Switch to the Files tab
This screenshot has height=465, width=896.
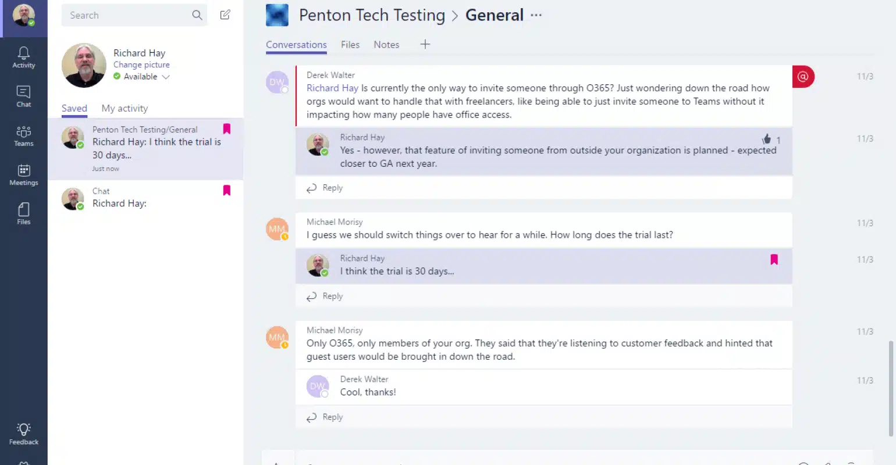pos(350,45)
